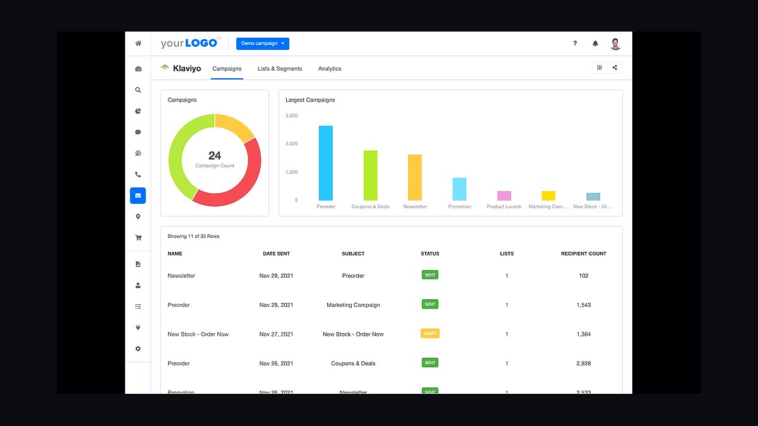The height and width of the screenshot is (426, 758).
Task: Click the Largest Campaigns chart title
Action: 310,100
